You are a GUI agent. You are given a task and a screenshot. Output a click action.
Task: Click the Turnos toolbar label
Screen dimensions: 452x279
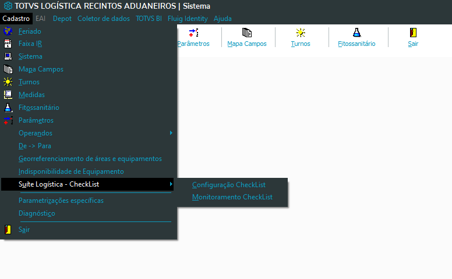[x=301, y=44]
